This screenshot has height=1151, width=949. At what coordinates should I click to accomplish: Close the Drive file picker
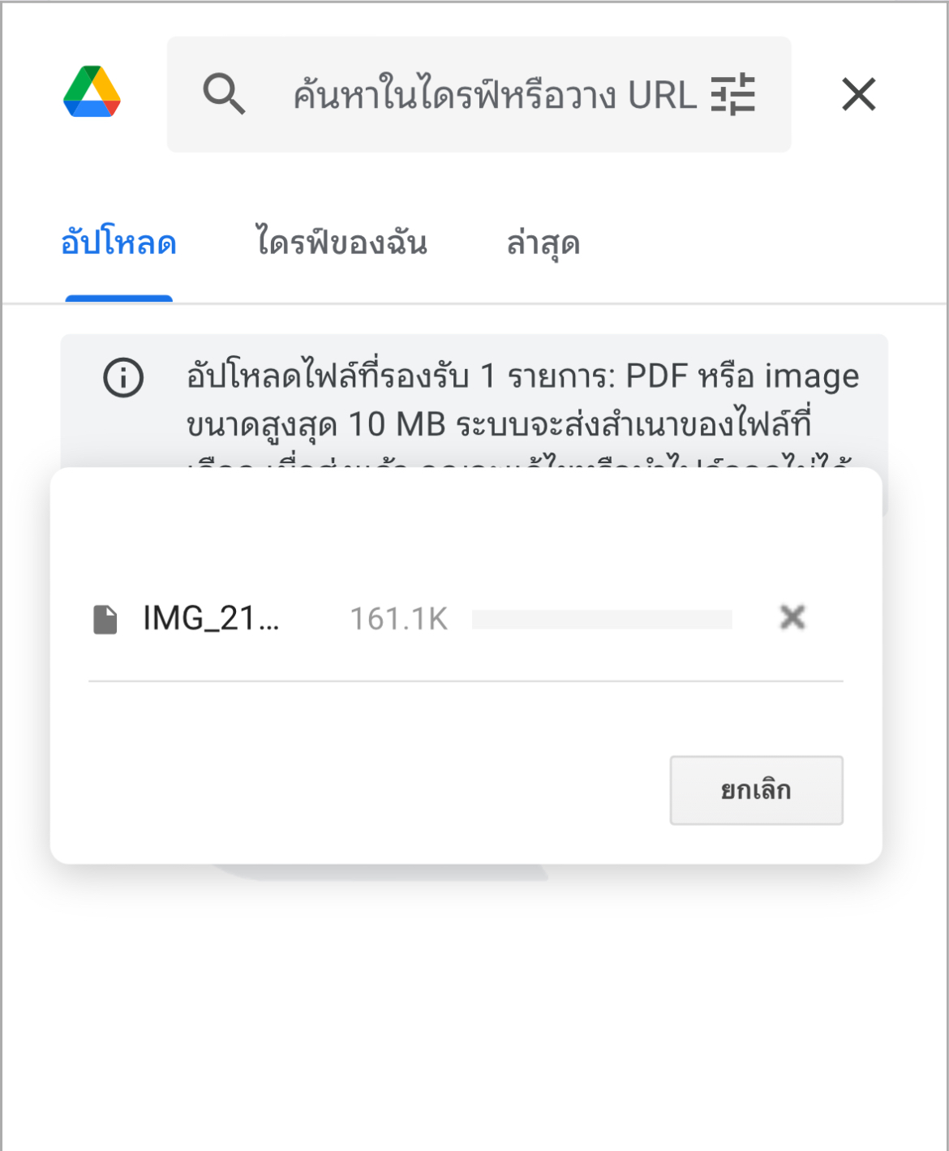tap(859, 94)
